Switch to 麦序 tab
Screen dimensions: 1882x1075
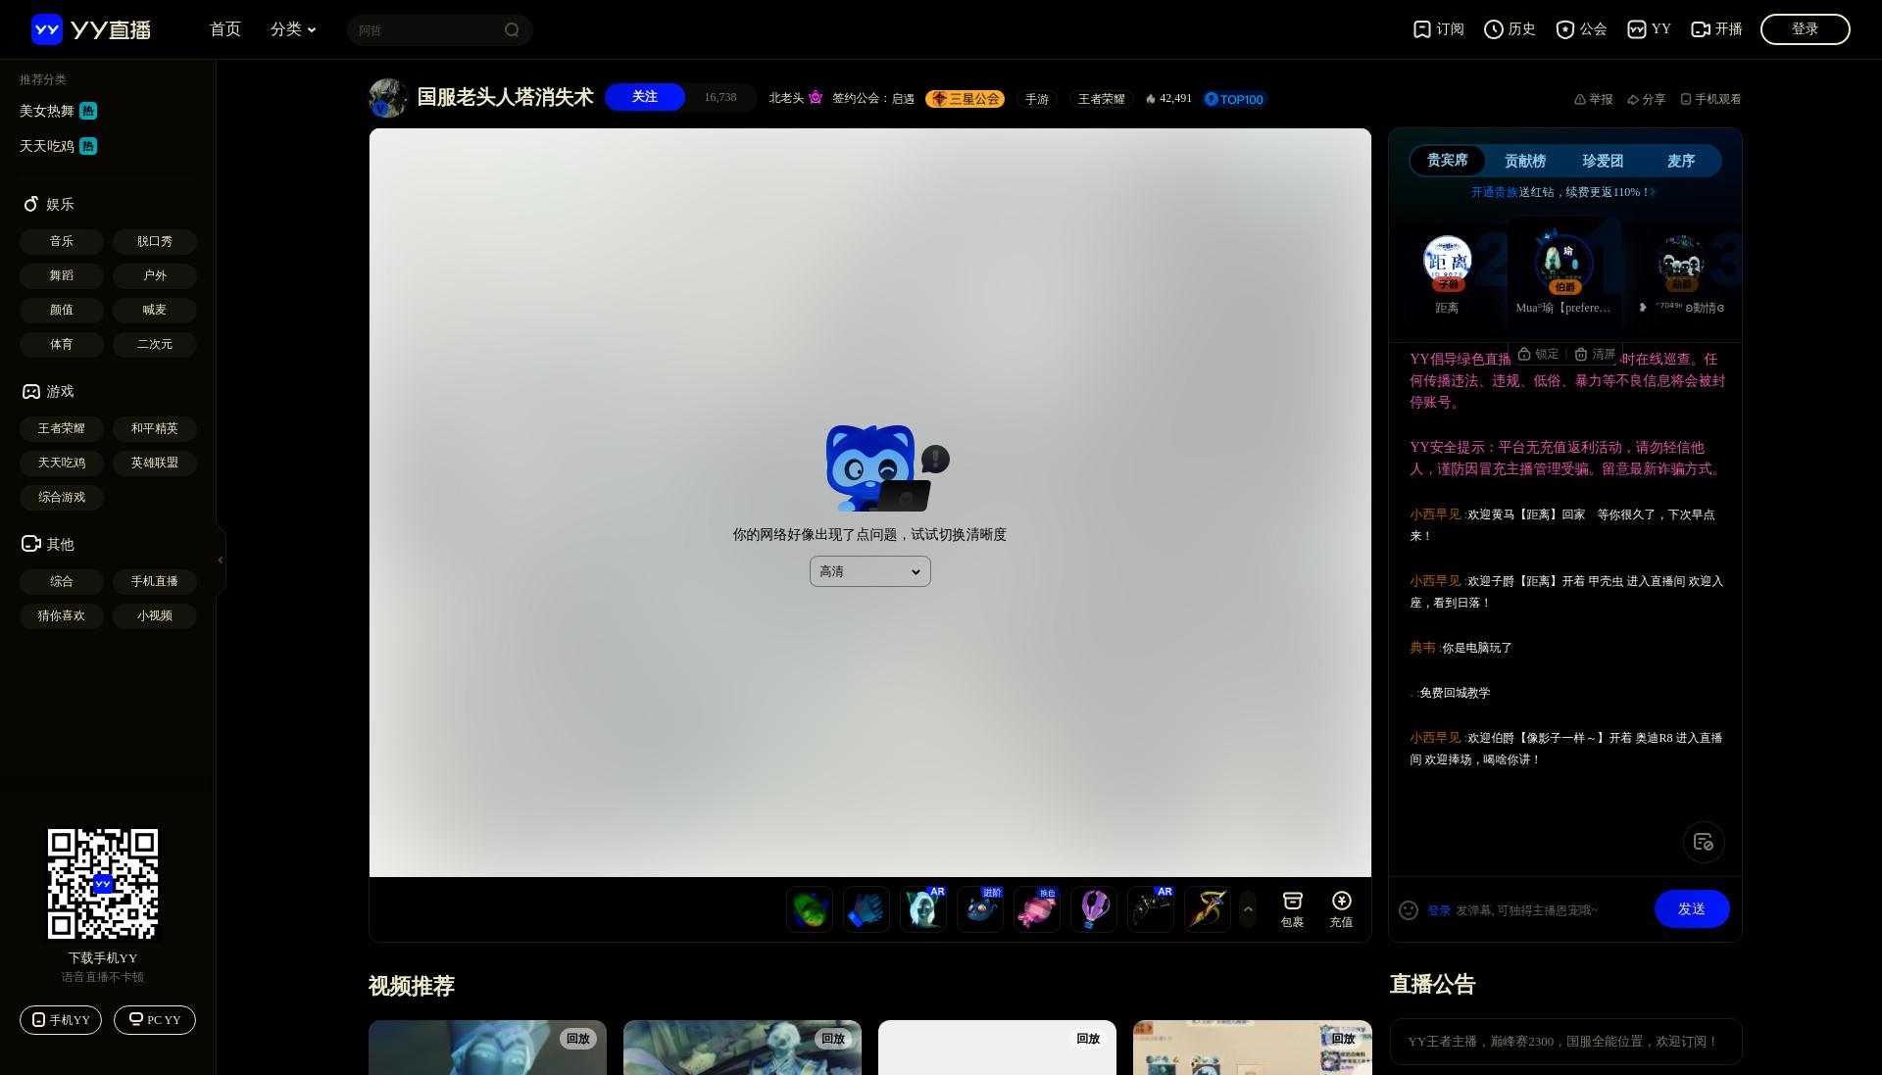coord(1681,161)
